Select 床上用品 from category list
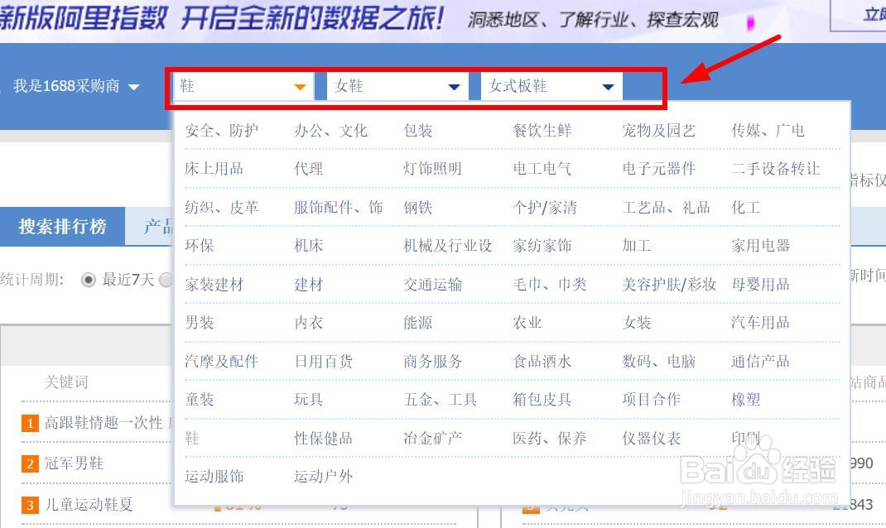The height and width of the screenshot is (528, 886). [x=214, y=169]
